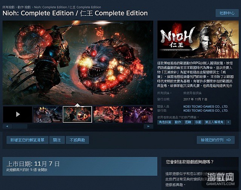Select the purple spider boss screenshot thumbnail

tap(138, 114)
